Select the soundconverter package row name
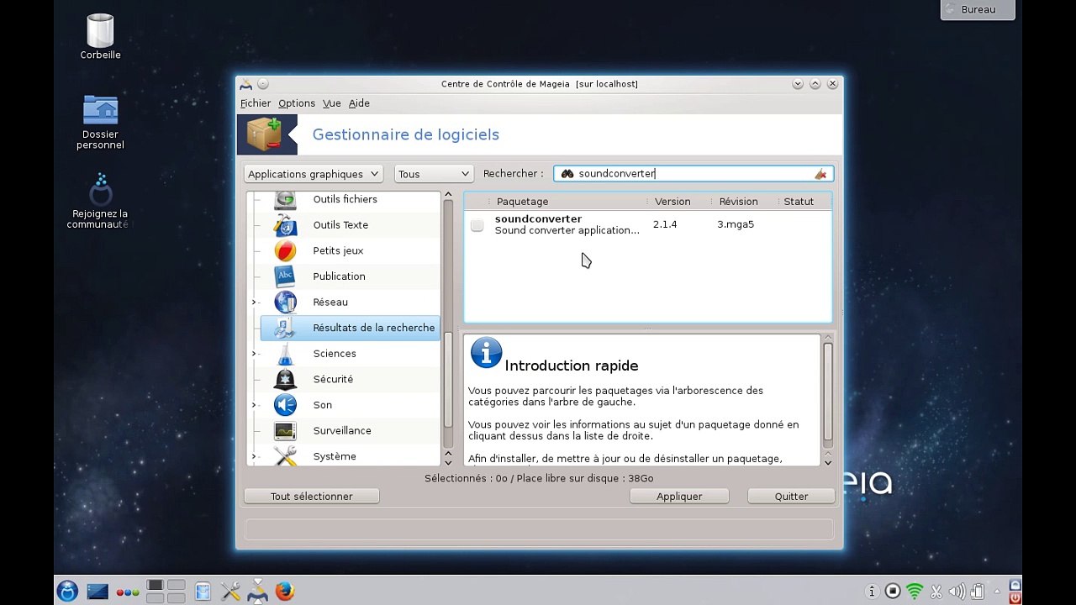This screenshot has width=1076, height=605. (x=538, y=219)
